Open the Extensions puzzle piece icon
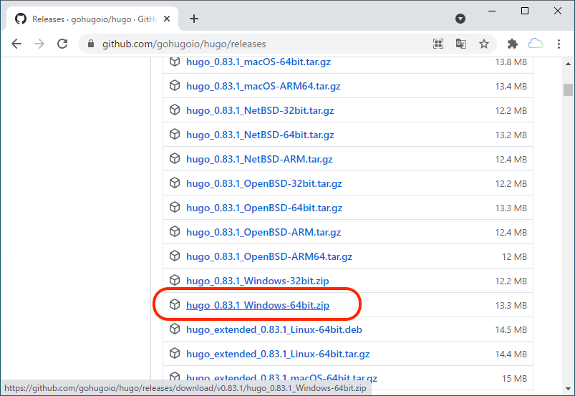This screenshot has height=396, width=575. tap(513, 44)
